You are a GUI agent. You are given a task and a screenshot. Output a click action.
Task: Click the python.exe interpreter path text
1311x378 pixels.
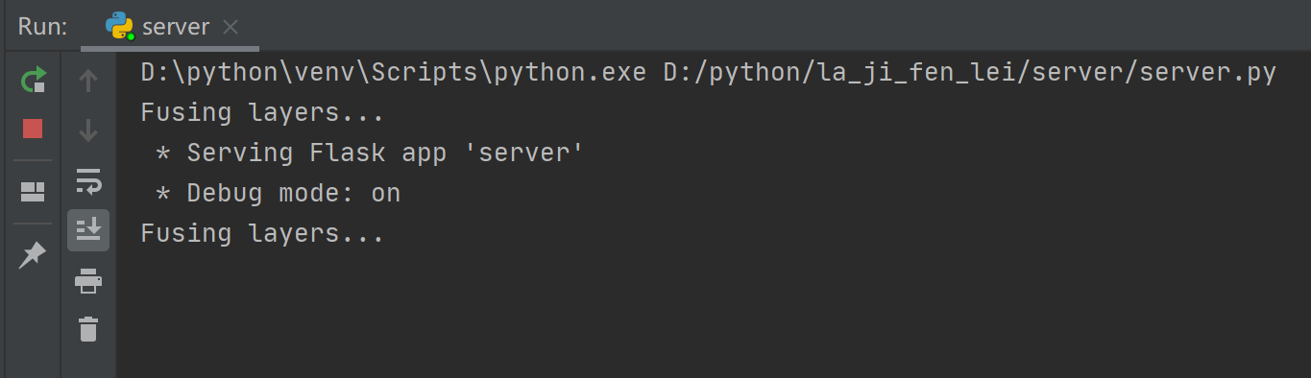pyautogui.click(x=394, y=74)
